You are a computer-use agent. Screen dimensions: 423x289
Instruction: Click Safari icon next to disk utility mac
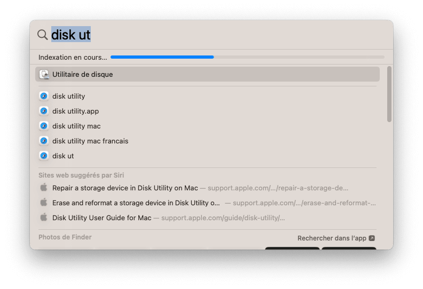click(44, 126)
